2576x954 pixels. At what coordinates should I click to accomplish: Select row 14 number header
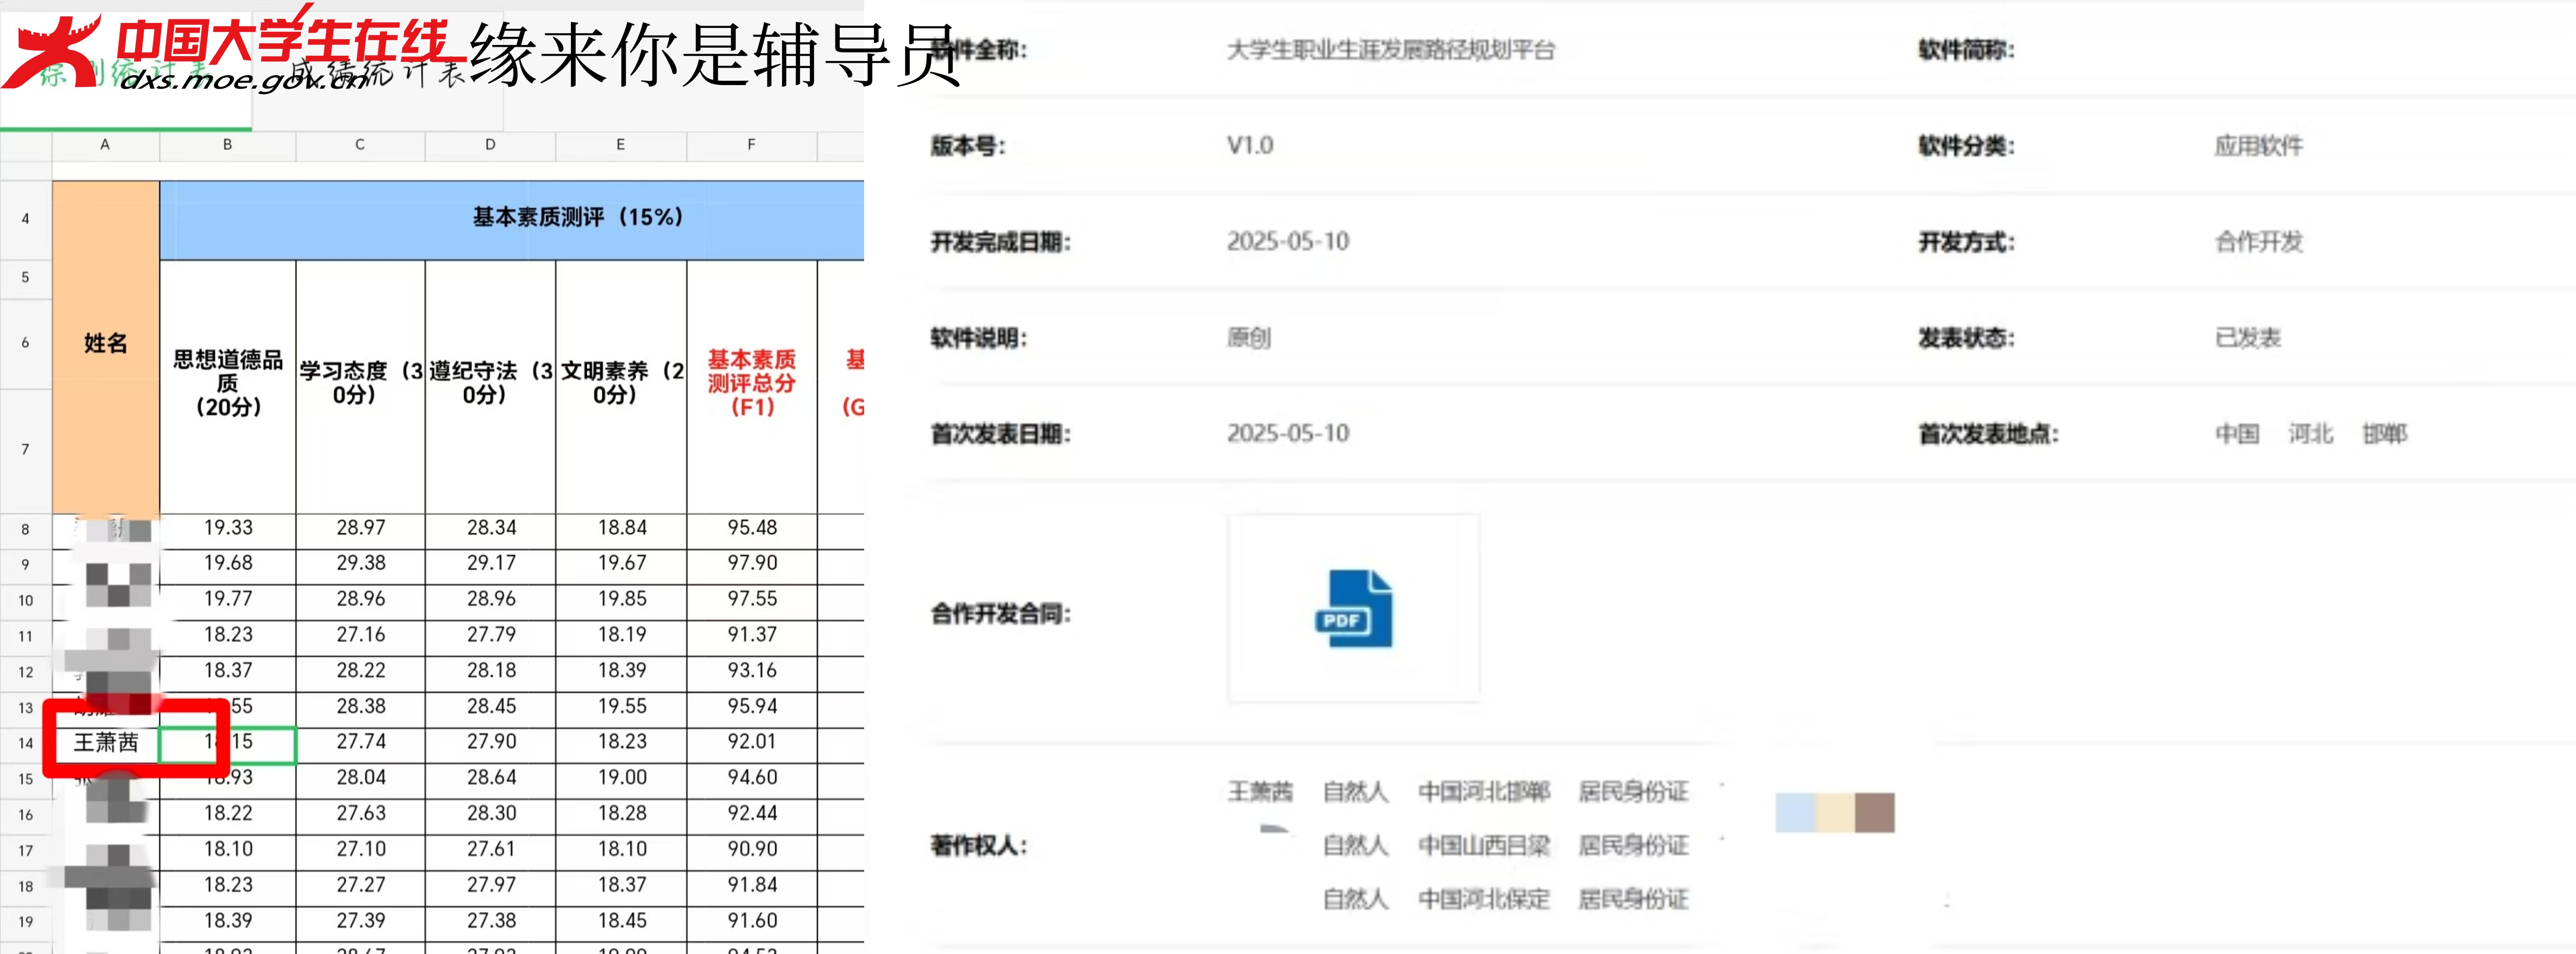26,743
